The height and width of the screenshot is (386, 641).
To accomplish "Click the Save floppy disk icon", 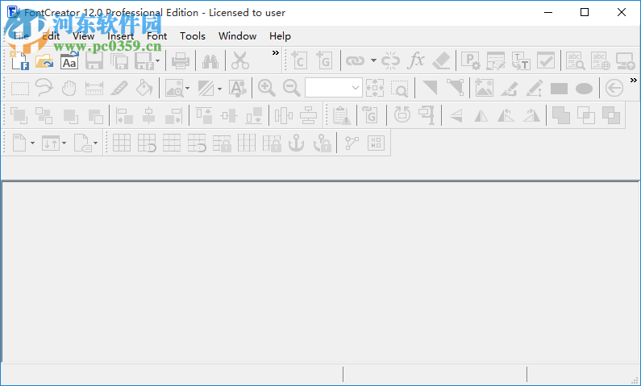I will point(94,61).
